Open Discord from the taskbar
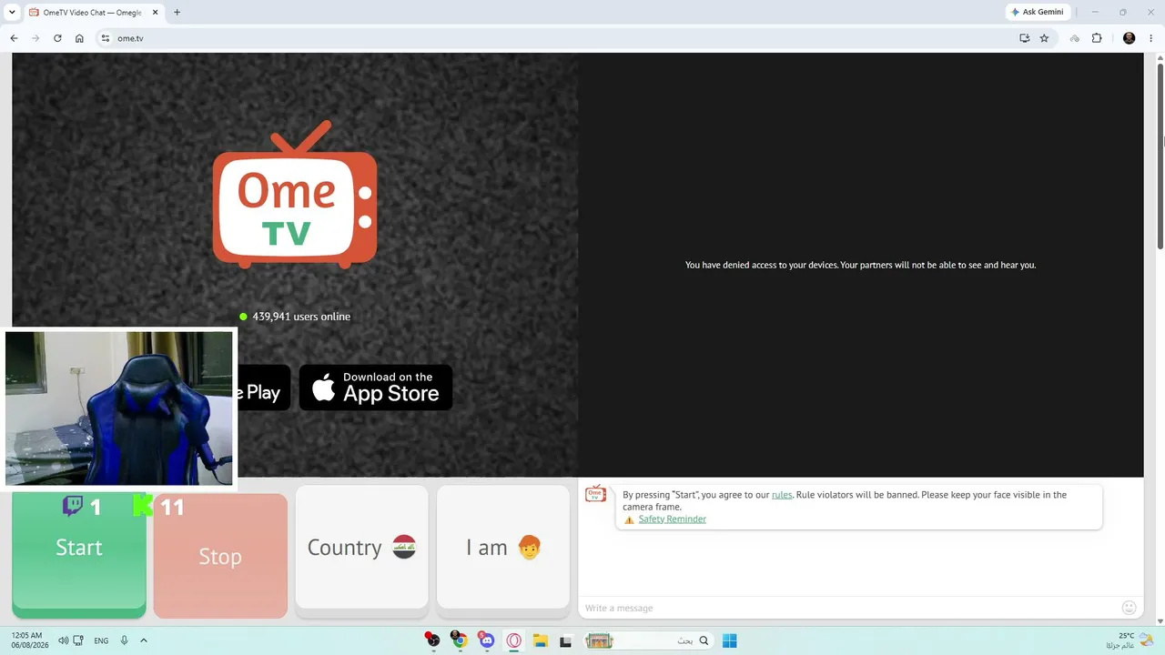 (486, 640)
